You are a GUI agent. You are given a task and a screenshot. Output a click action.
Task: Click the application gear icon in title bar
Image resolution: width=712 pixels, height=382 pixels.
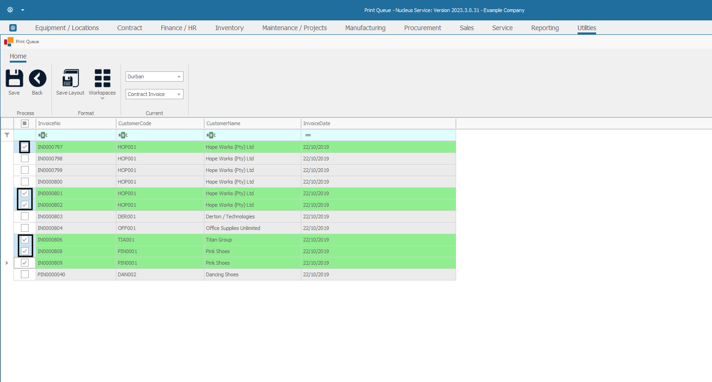tap(10, 10)
